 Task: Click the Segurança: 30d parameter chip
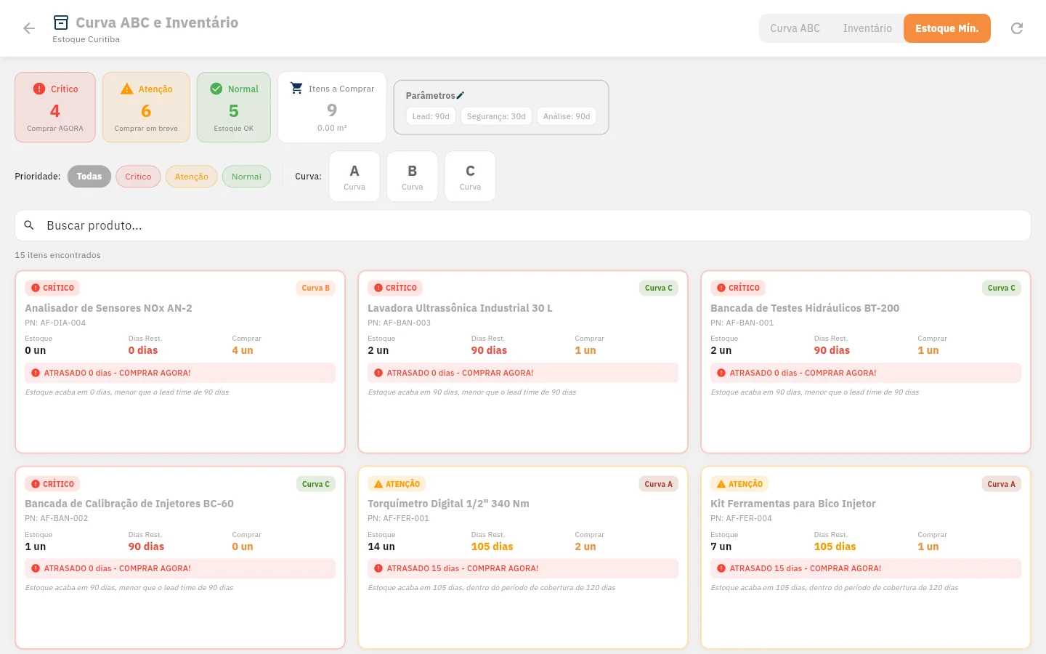click(x=496, y=116)
